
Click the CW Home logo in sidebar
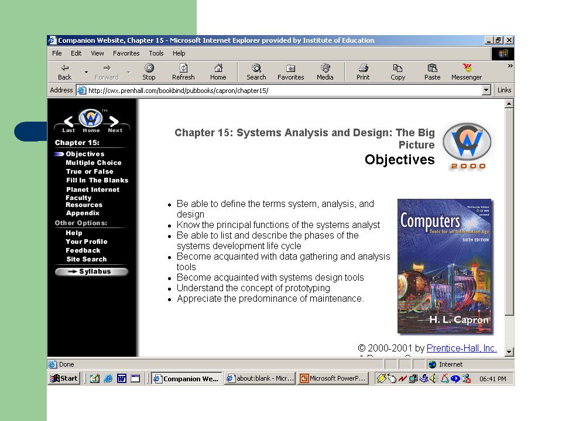tap(91, 118)
